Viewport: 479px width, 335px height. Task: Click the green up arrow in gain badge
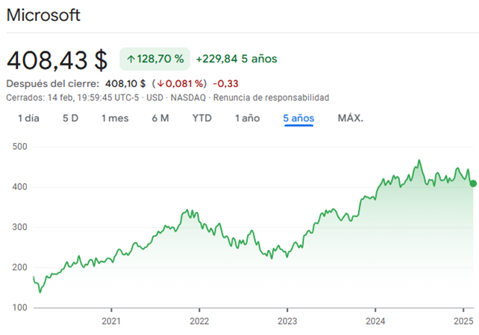click(131, 59)
